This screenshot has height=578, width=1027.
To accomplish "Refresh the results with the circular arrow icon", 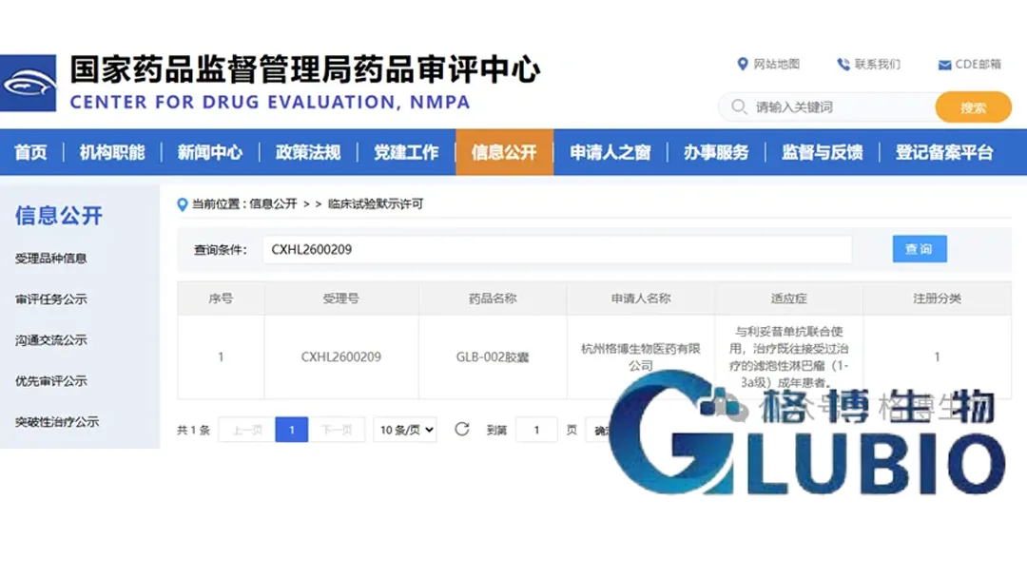I will point(462,429).
